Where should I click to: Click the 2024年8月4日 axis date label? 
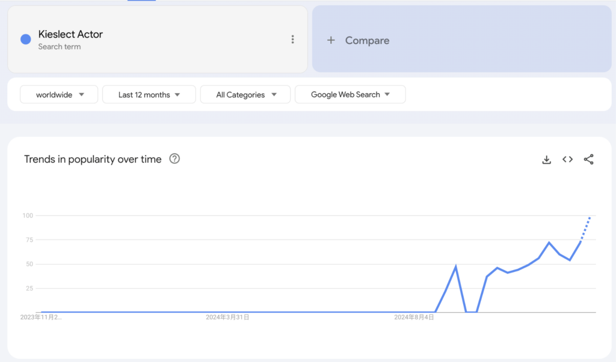(x=414, y=318)
